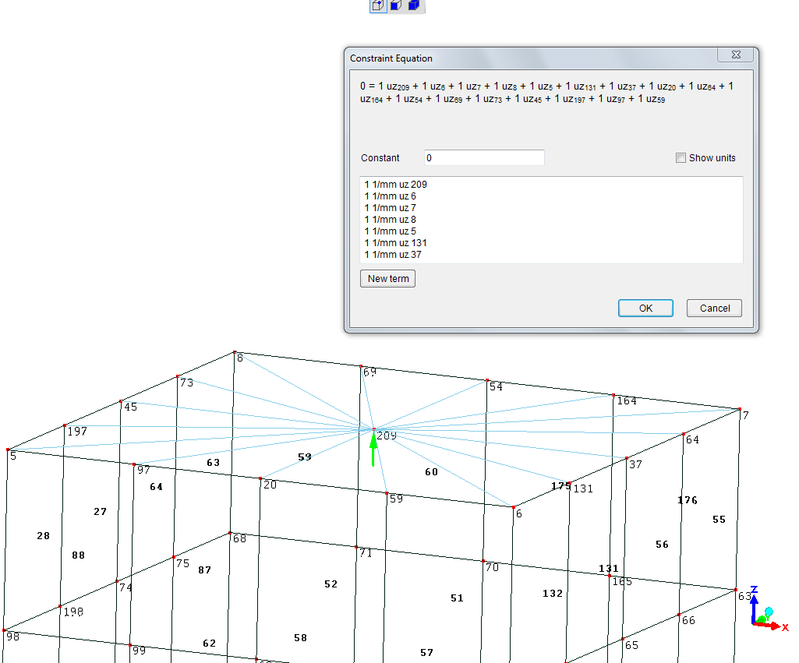Pick node 97 on the front edge
799x663 pixels.
[134, 464]
